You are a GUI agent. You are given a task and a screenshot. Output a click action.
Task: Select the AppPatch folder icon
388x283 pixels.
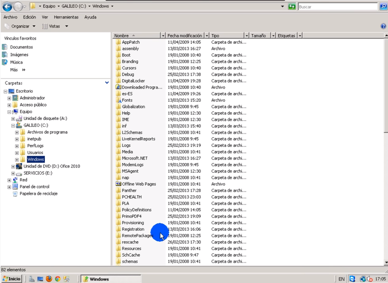click(x=118, y=42)
